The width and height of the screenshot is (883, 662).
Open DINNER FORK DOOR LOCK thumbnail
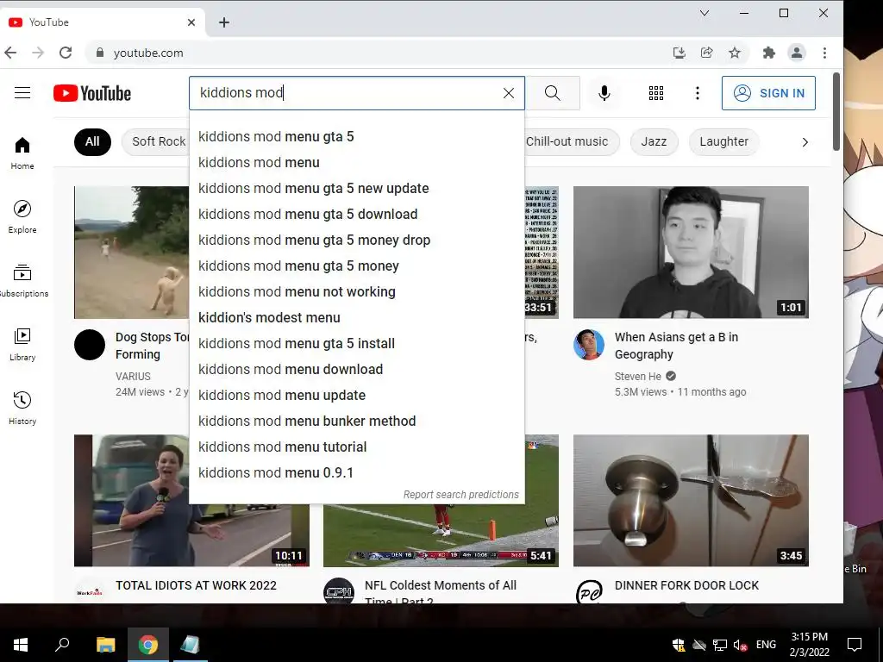tap(691, 501)
